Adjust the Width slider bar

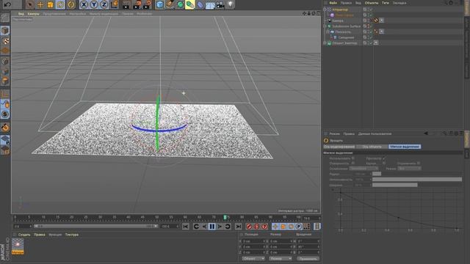pyautogui.click(x=417, y=185)
